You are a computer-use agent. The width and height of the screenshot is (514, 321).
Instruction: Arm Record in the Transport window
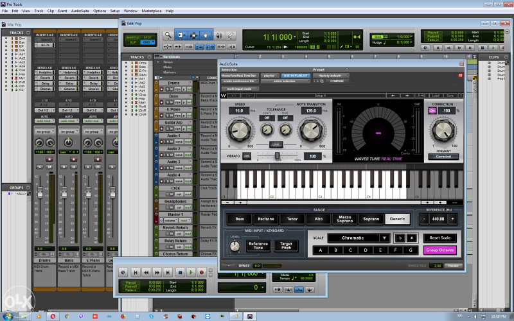coord(202,272)
